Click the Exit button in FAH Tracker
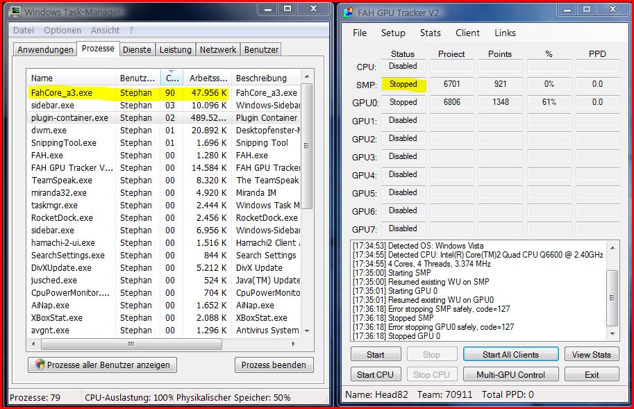 point(592,375)
